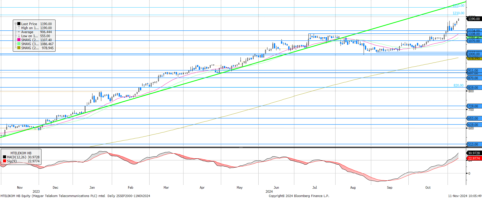The image size is (482, 198).
Task: Click the Bloomberg copyright notice
Action: click(299, 196)
